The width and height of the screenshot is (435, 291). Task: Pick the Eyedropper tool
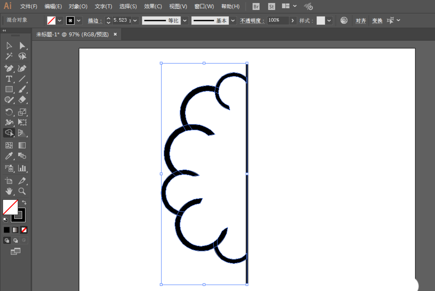9,156
